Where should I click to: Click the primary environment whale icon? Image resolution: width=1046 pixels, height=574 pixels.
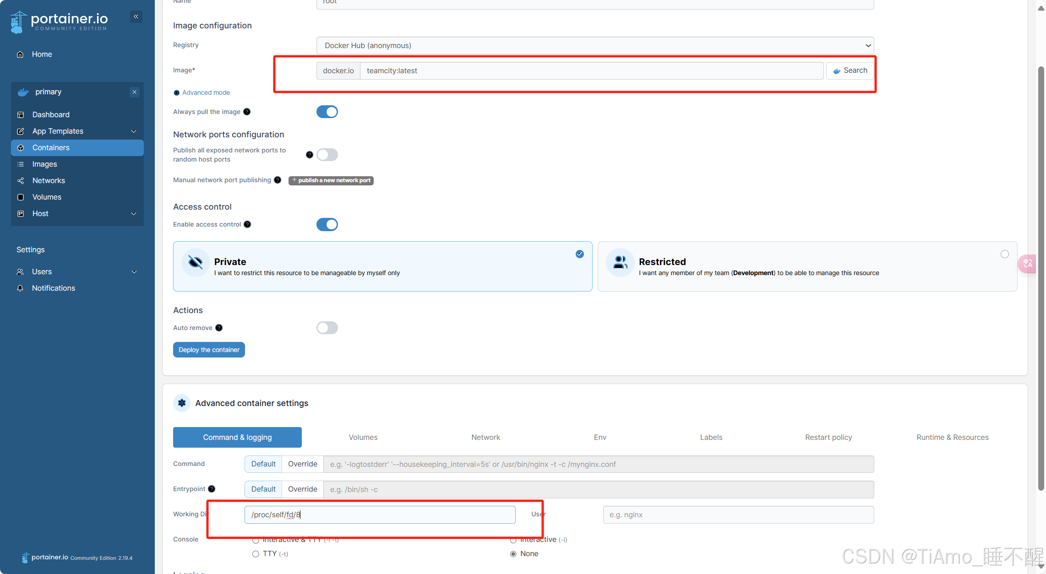23,92
